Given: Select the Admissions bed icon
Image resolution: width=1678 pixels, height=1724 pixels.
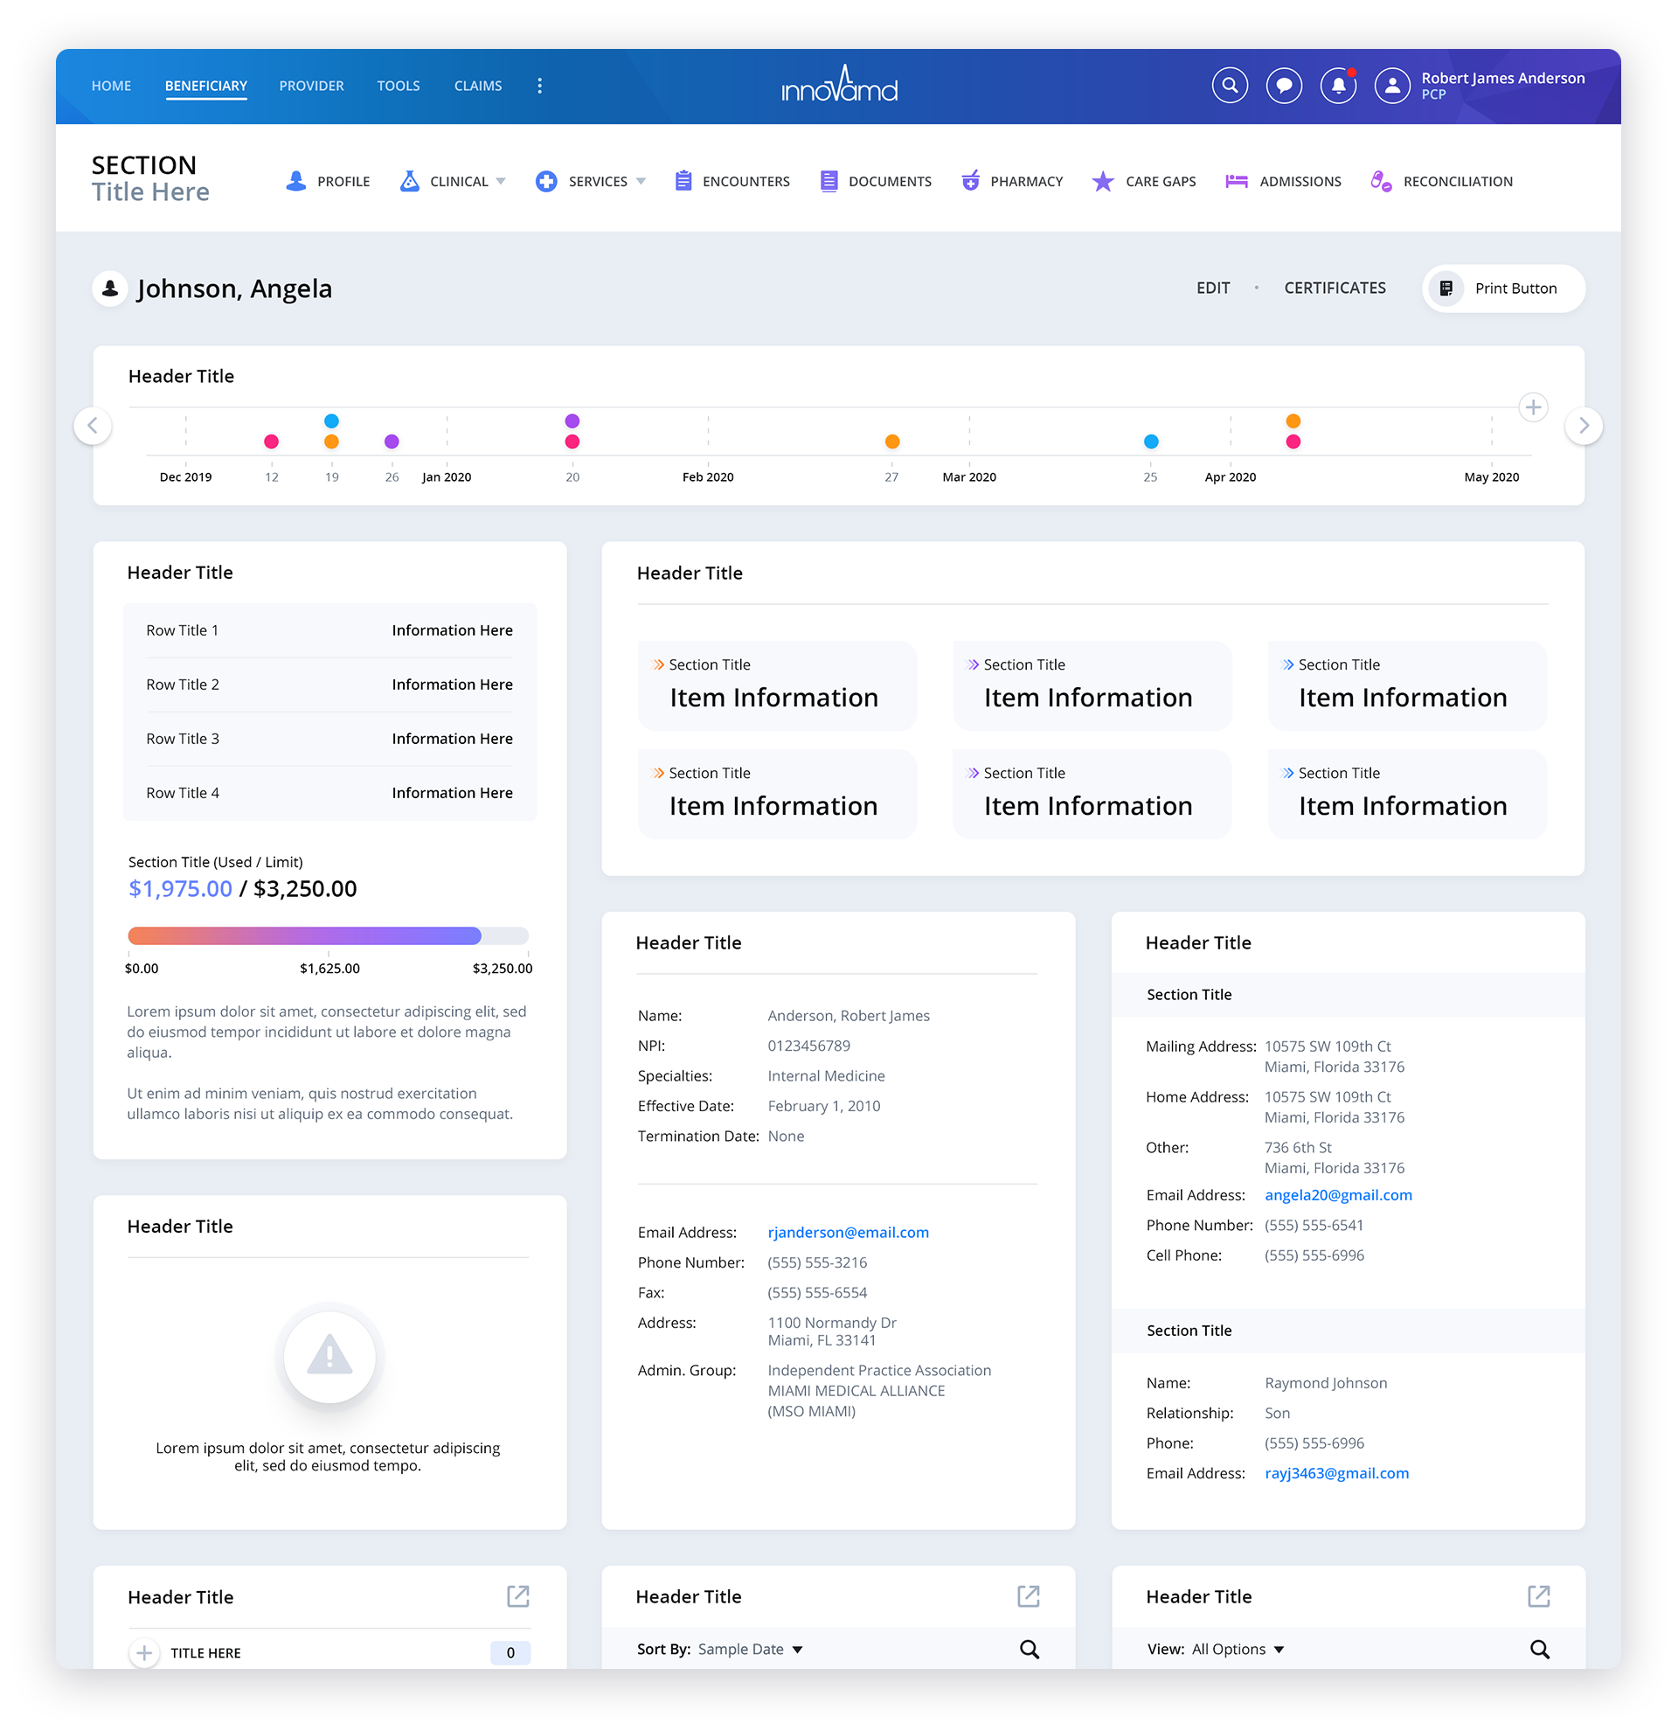Looking at the screenshot, I should (x=1237, y=181).
